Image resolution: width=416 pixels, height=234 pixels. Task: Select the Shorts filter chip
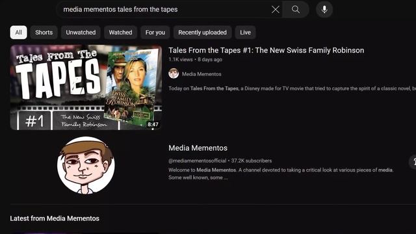coord(44,32)
